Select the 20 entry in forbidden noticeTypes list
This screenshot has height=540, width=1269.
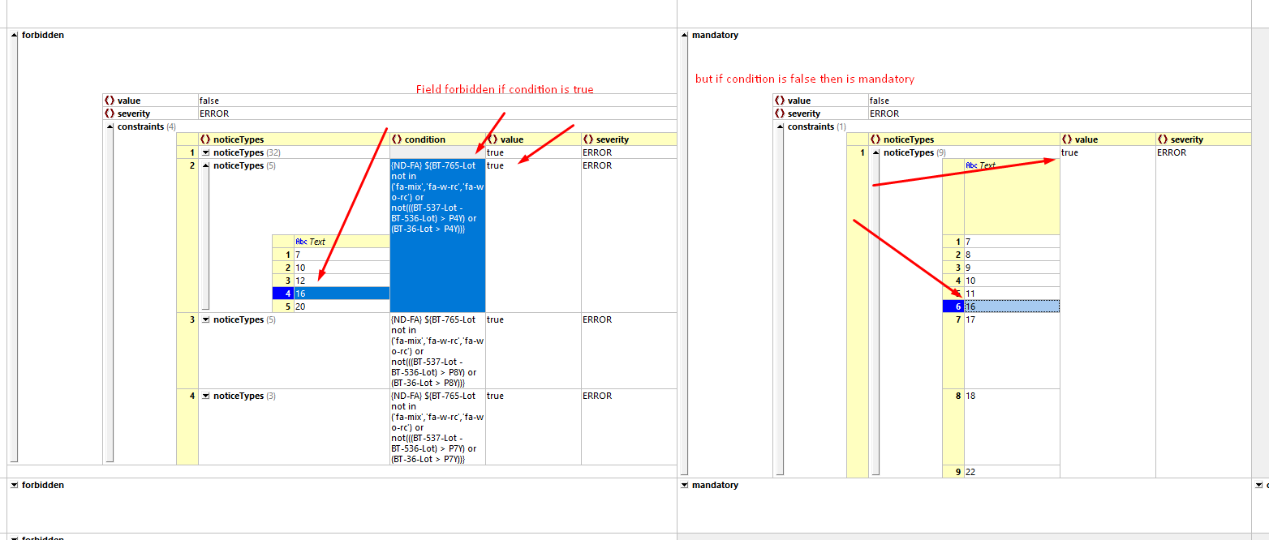(x=342, y=306)
